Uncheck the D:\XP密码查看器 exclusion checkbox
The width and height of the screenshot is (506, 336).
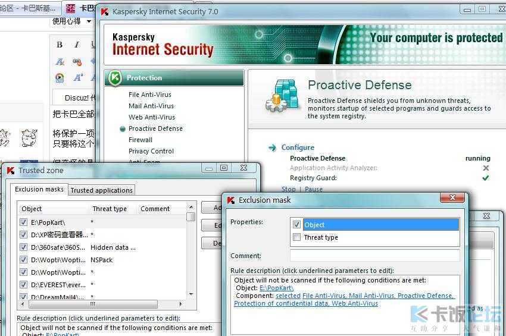23,234
